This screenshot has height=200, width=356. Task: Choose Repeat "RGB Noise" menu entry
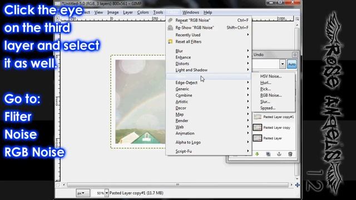pyautogui.click(x=209, y=20)
